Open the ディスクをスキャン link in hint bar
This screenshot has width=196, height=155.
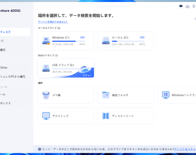point(185,149)
